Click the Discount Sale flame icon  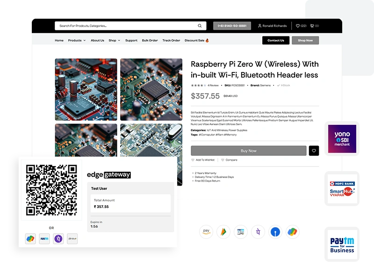pyautogui.click(x=207, y=40)
